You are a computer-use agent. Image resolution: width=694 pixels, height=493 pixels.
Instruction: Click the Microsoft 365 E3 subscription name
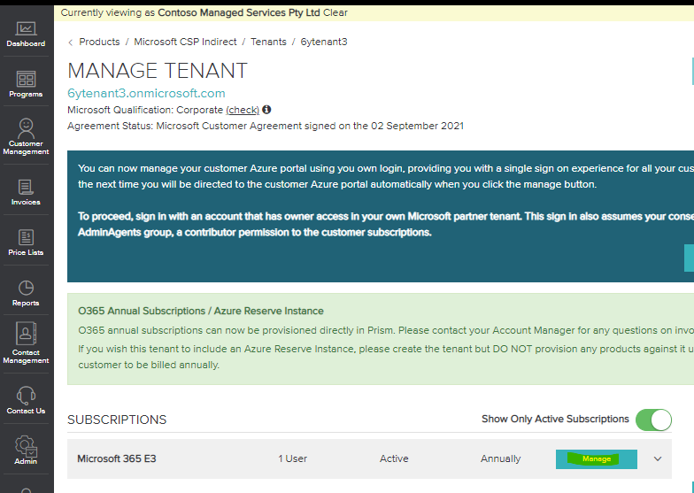point(117,458)
